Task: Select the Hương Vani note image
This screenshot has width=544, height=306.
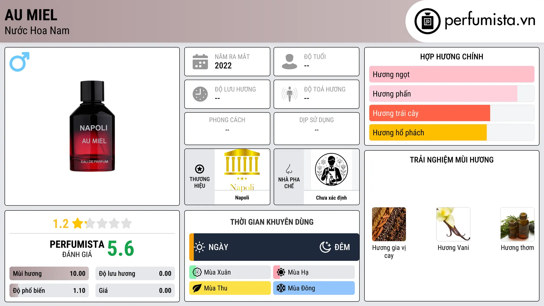Action: 453,224
